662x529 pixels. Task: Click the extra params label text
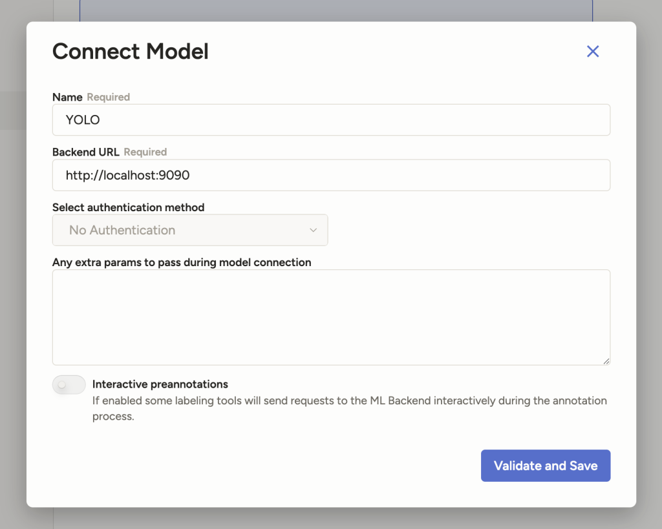click(x=182, y=262)
